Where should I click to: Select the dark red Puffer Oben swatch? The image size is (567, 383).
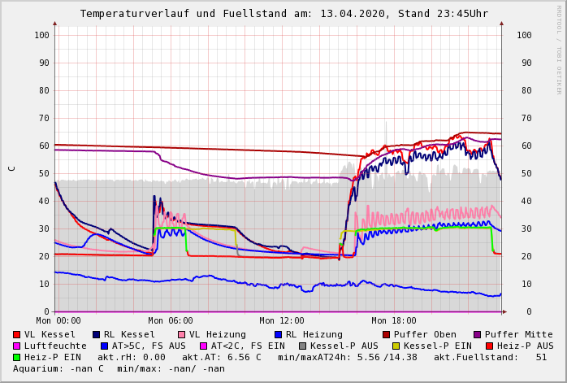click(387, 334)
